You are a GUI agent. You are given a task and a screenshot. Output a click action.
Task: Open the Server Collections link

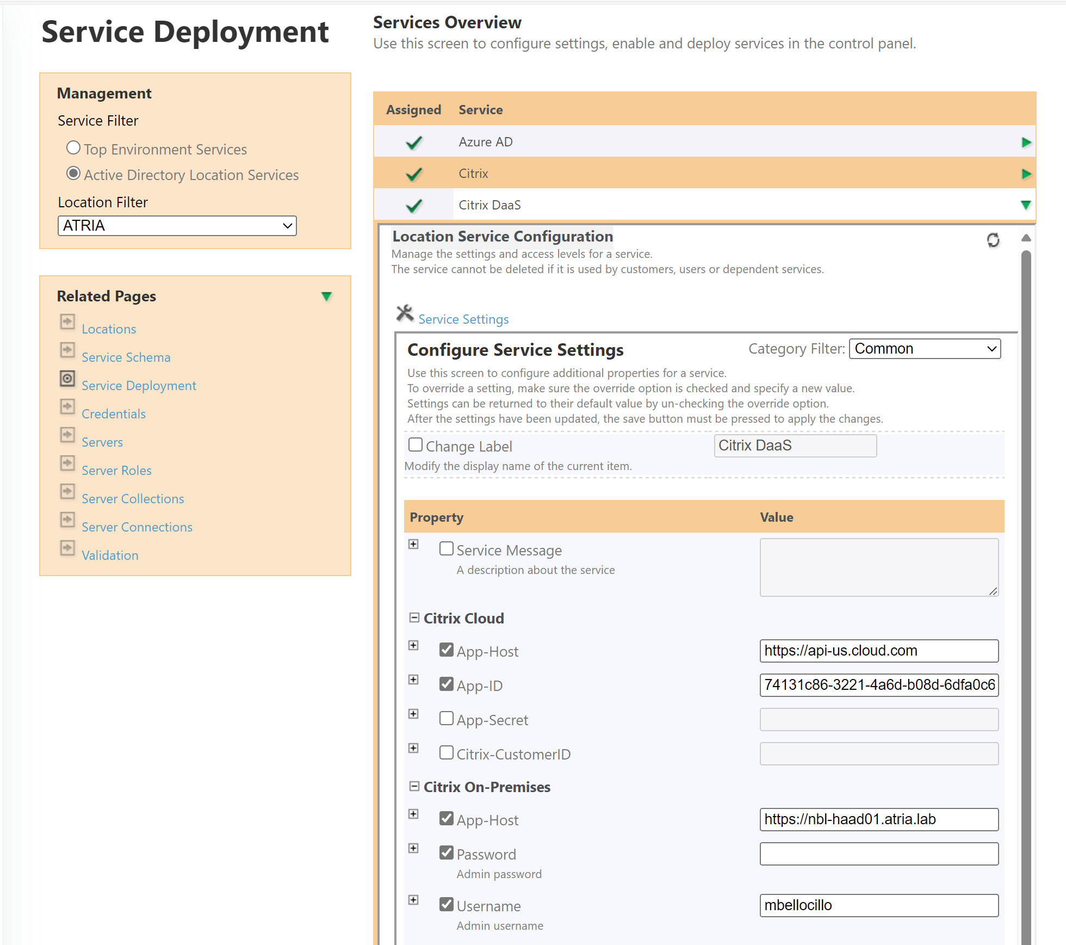[133, 499]
